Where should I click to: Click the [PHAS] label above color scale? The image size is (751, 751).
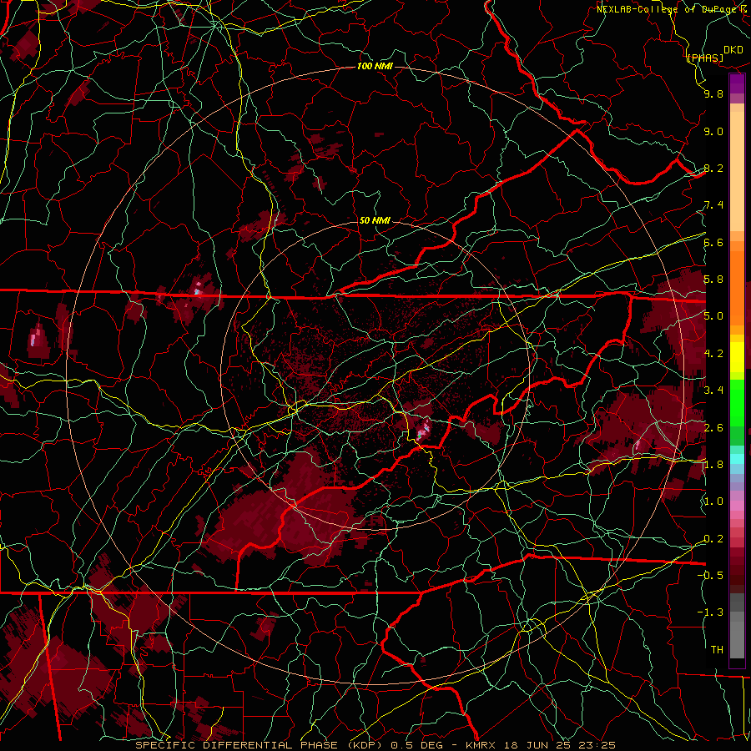(x=705, y=58)
